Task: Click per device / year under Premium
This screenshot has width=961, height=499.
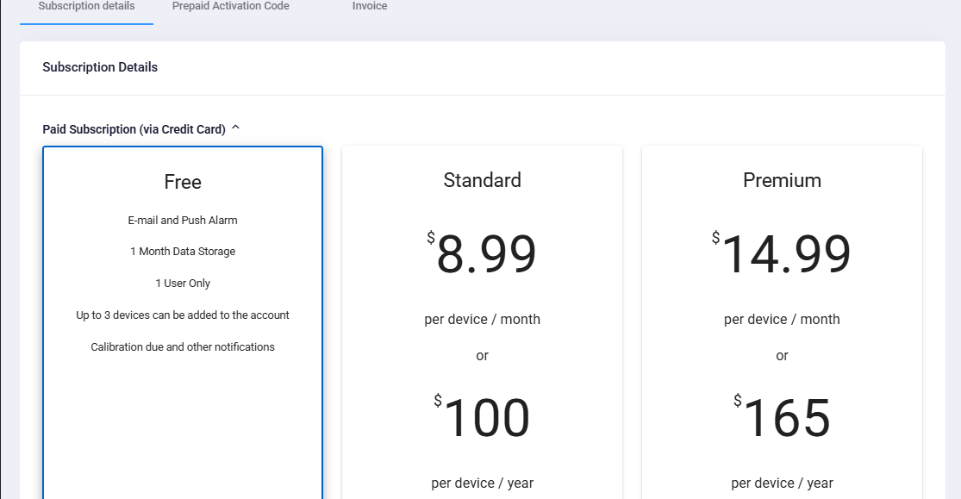Action: [782, 483]
